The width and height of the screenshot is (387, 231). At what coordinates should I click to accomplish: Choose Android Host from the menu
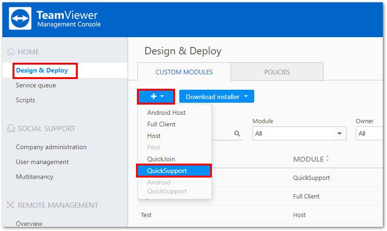coord(166,112)
